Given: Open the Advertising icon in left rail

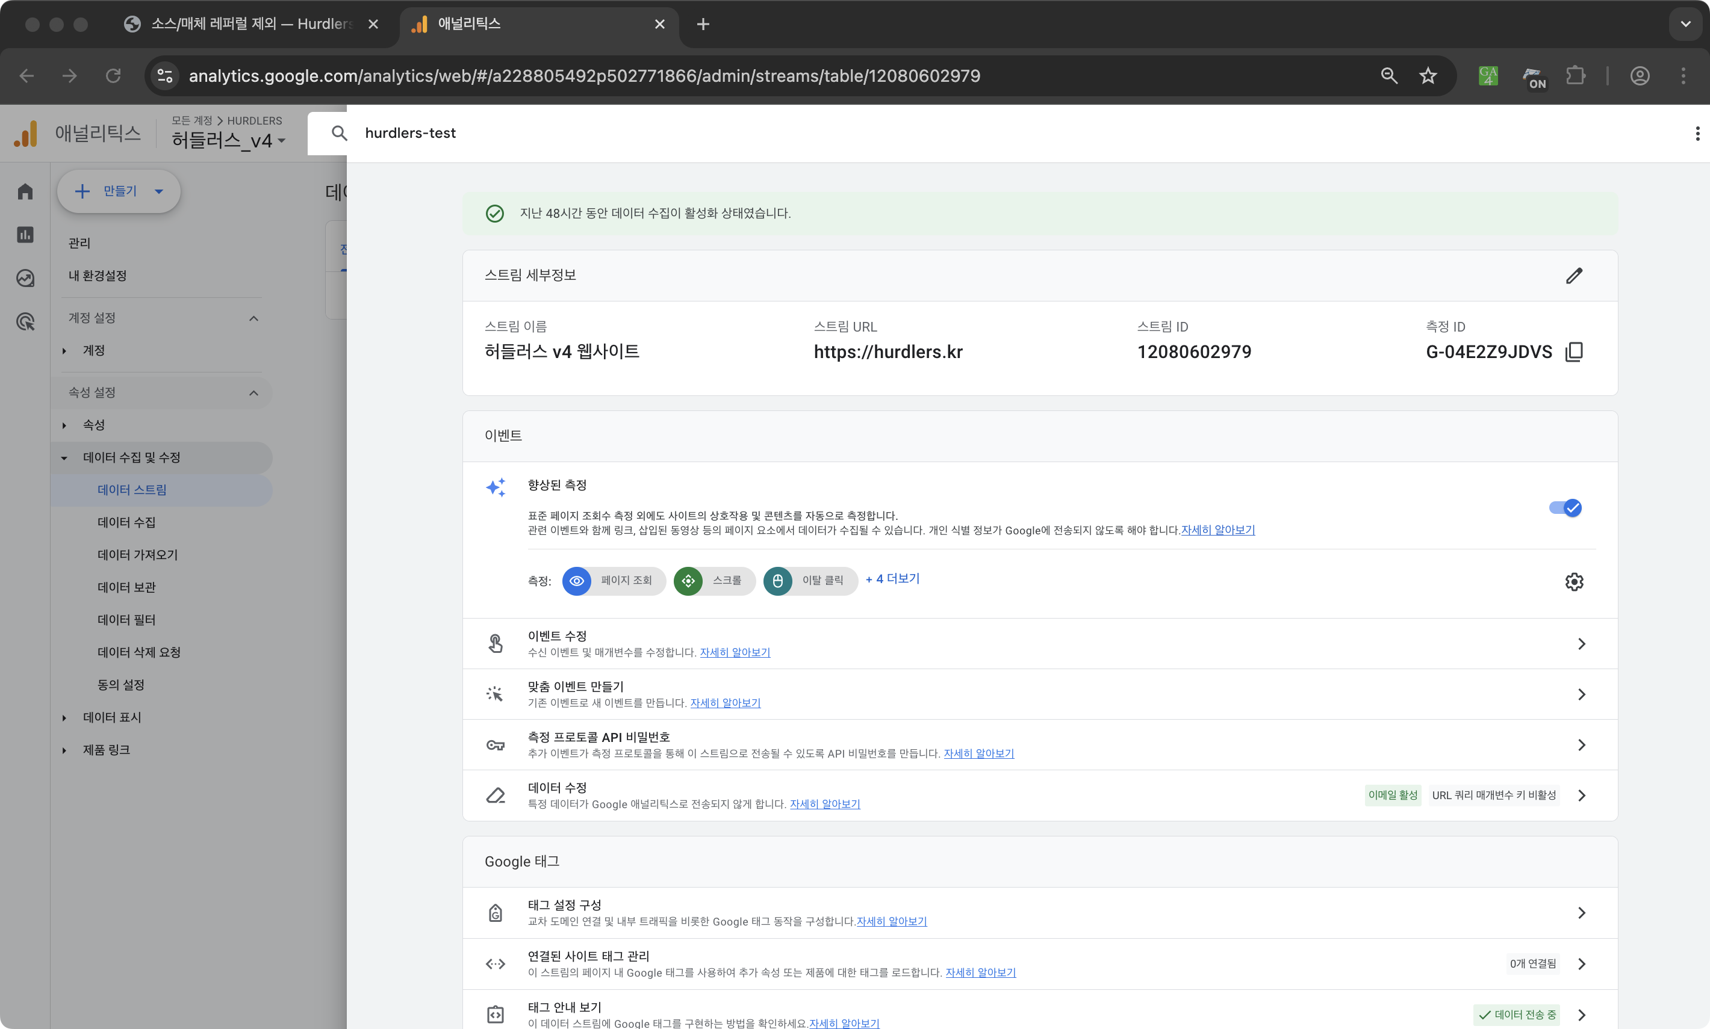Looking at the screenshot, I should [x=25, y=322].
